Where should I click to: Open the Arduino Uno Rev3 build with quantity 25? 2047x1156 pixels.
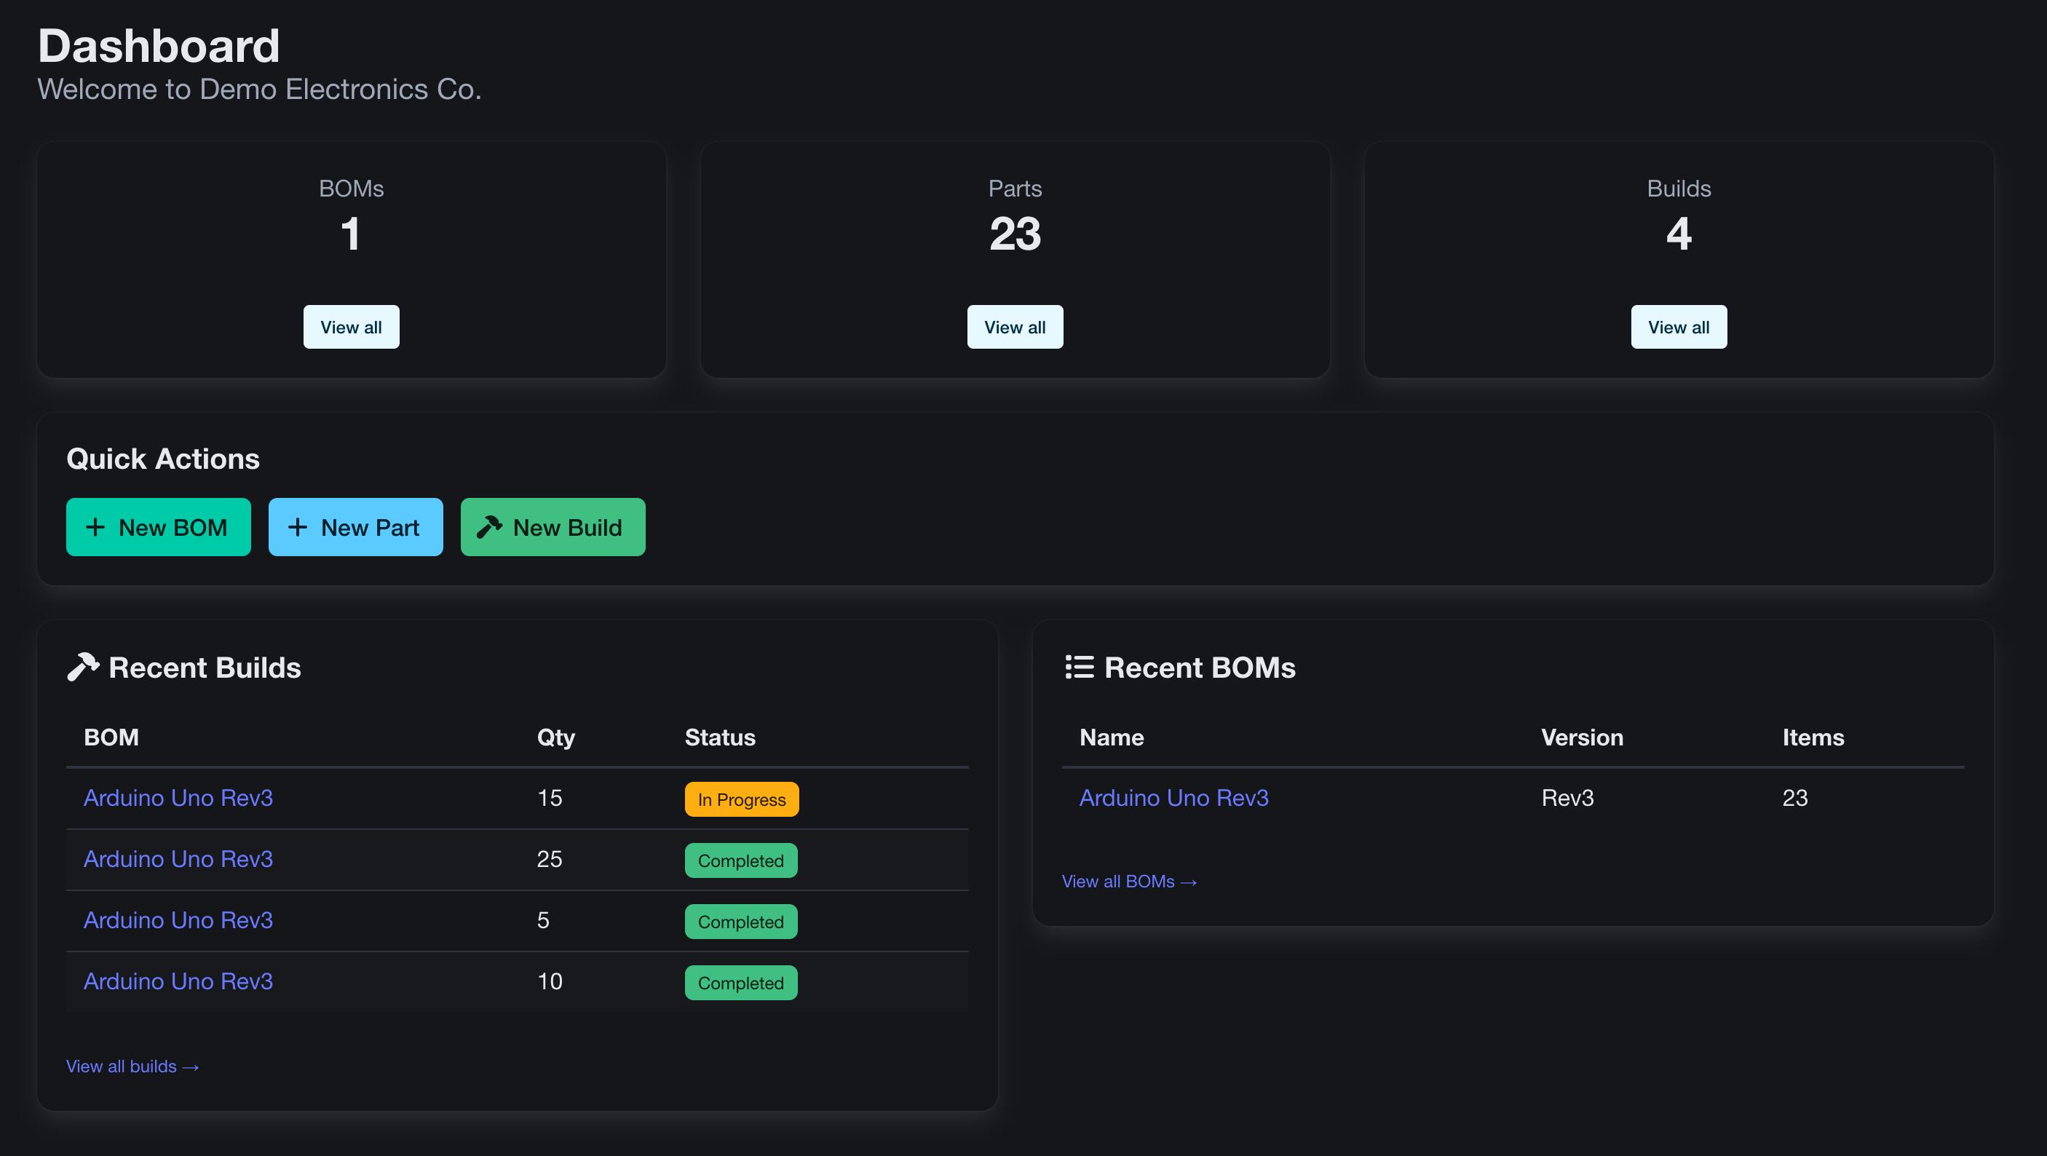tap(178, 859)
